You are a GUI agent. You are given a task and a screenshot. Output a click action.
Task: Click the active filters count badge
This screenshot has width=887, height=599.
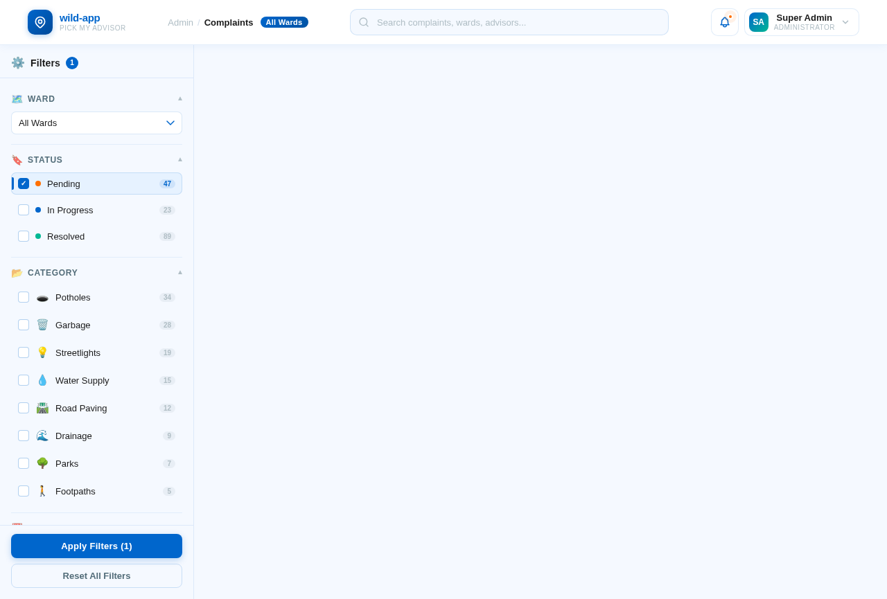point(72,63)
